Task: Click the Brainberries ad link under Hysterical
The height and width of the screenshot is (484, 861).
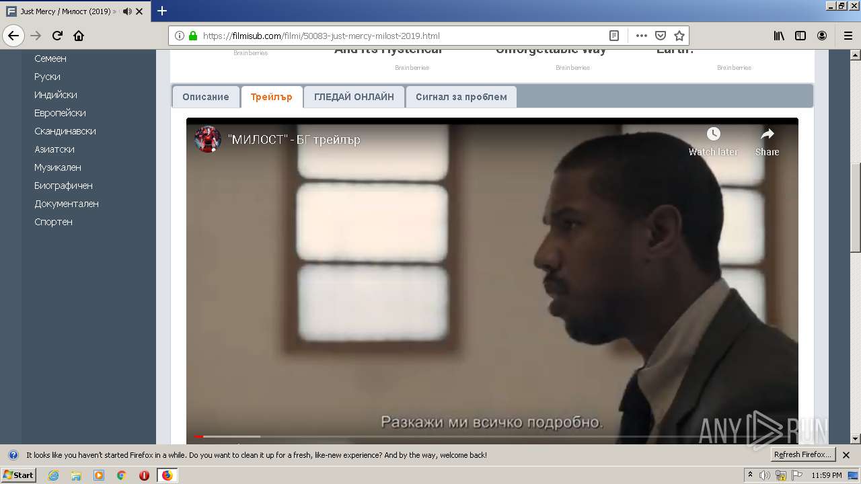Action: [412, 68]
